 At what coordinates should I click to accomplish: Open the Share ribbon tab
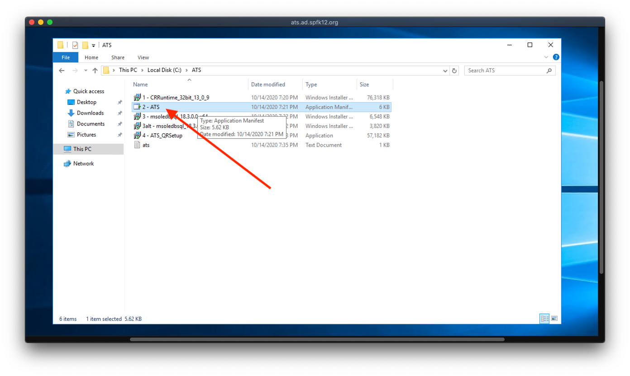(118, 57)
